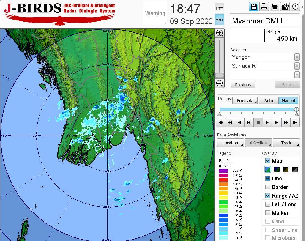
Task: Uncheck the Map overlay checkbox
Action: click(268, 161)
